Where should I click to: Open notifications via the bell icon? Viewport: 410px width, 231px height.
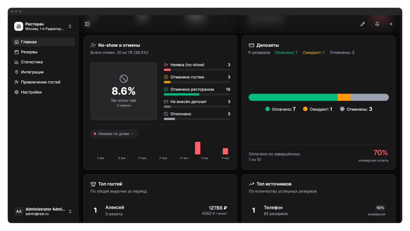pos(377,24)
